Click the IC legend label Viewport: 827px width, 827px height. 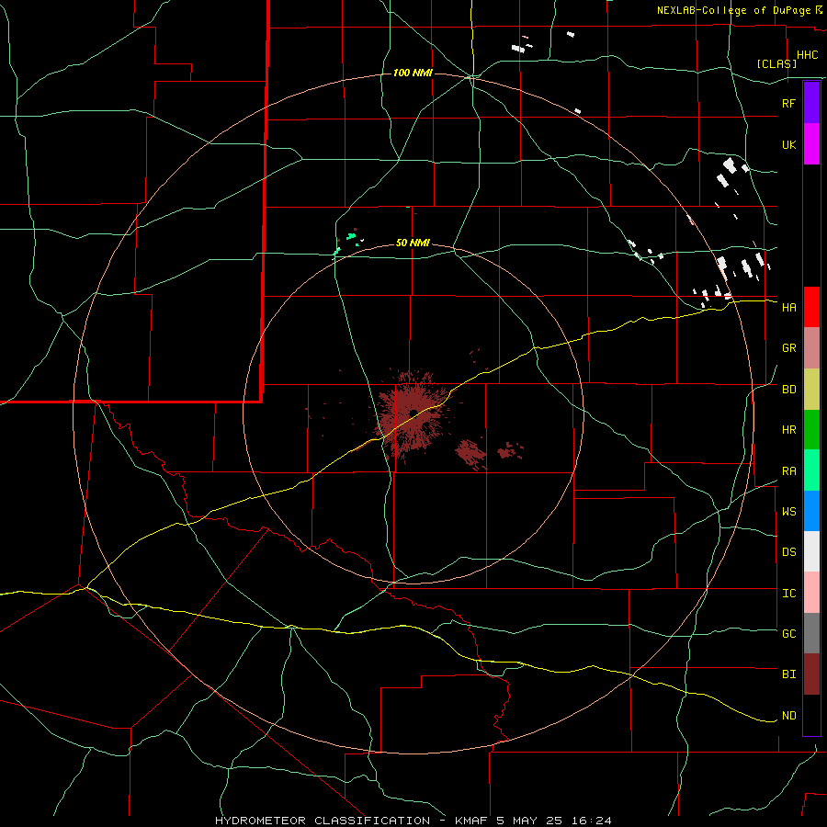click(788, 594)
